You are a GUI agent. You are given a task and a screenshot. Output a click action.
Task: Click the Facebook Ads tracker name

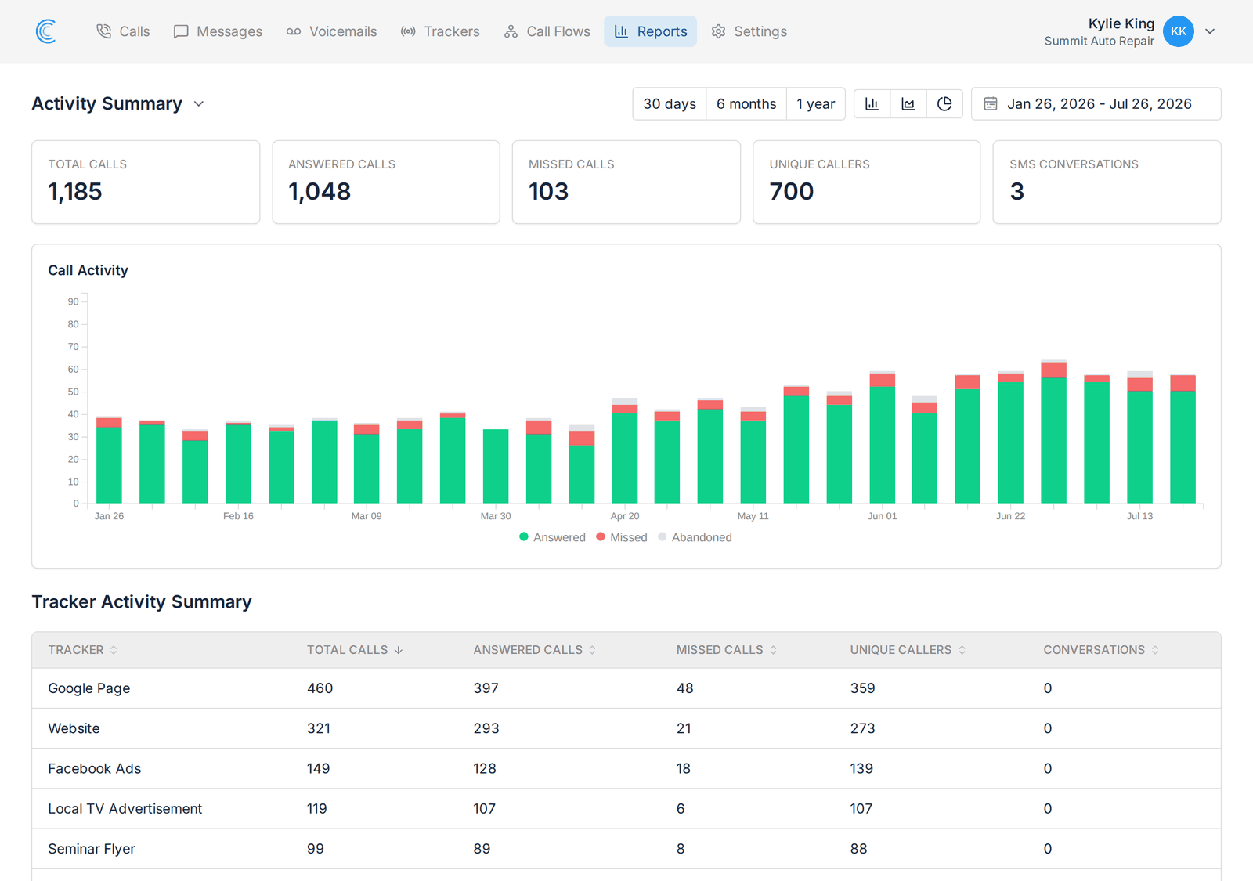[95, 768]
